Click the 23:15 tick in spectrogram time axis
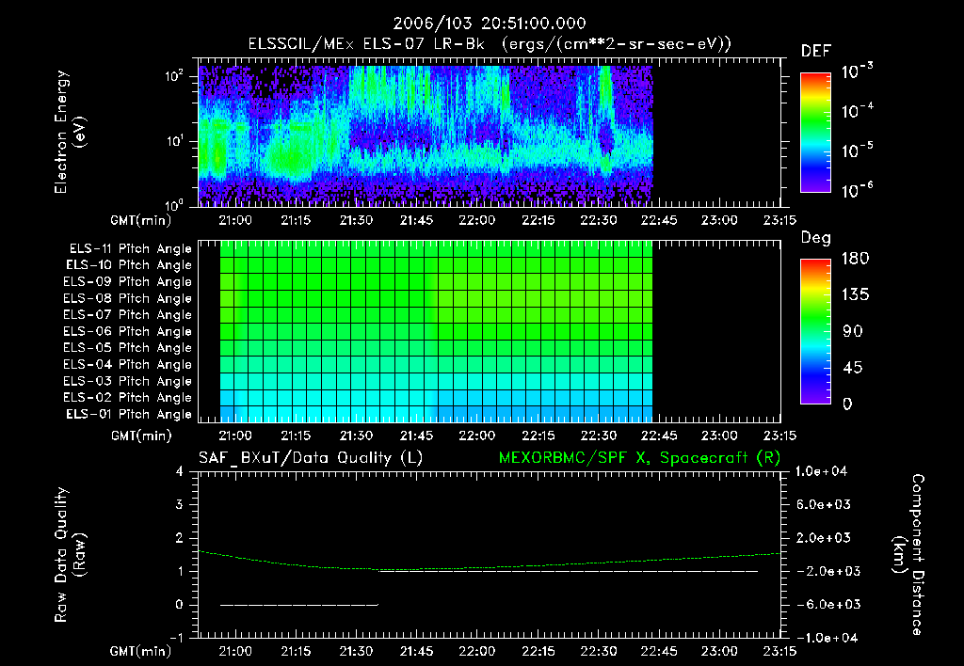The height and width of the screenshot is (666, 964). pyautogui.click(x=779, y=220)
